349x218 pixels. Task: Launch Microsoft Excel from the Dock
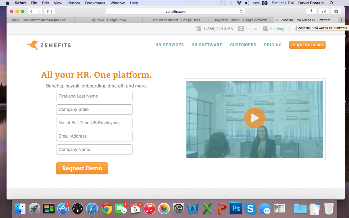[207, 209]
